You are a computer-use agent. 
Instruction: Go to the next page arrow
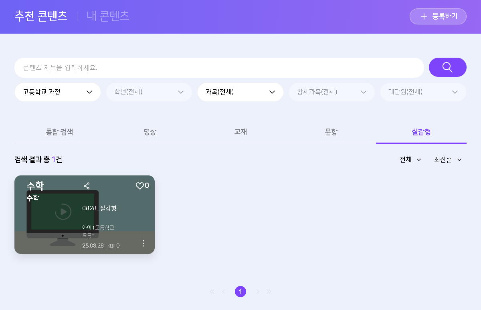coord(258,292)
